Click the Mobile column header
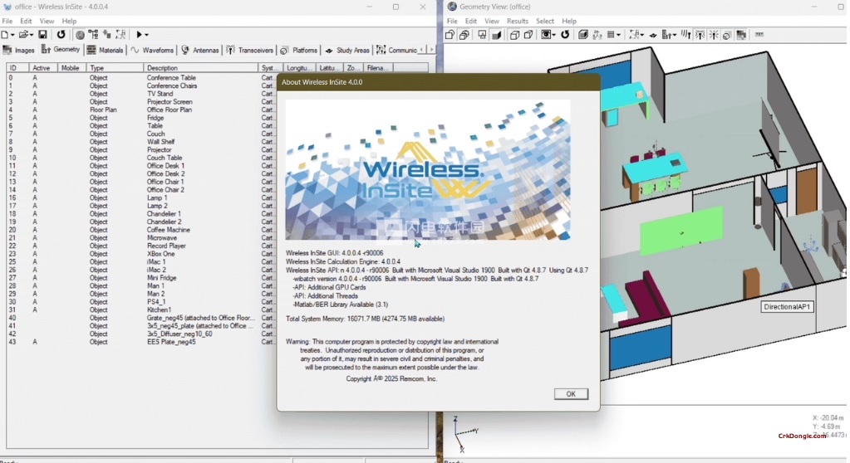850x463 pixels. click(72, 68)
